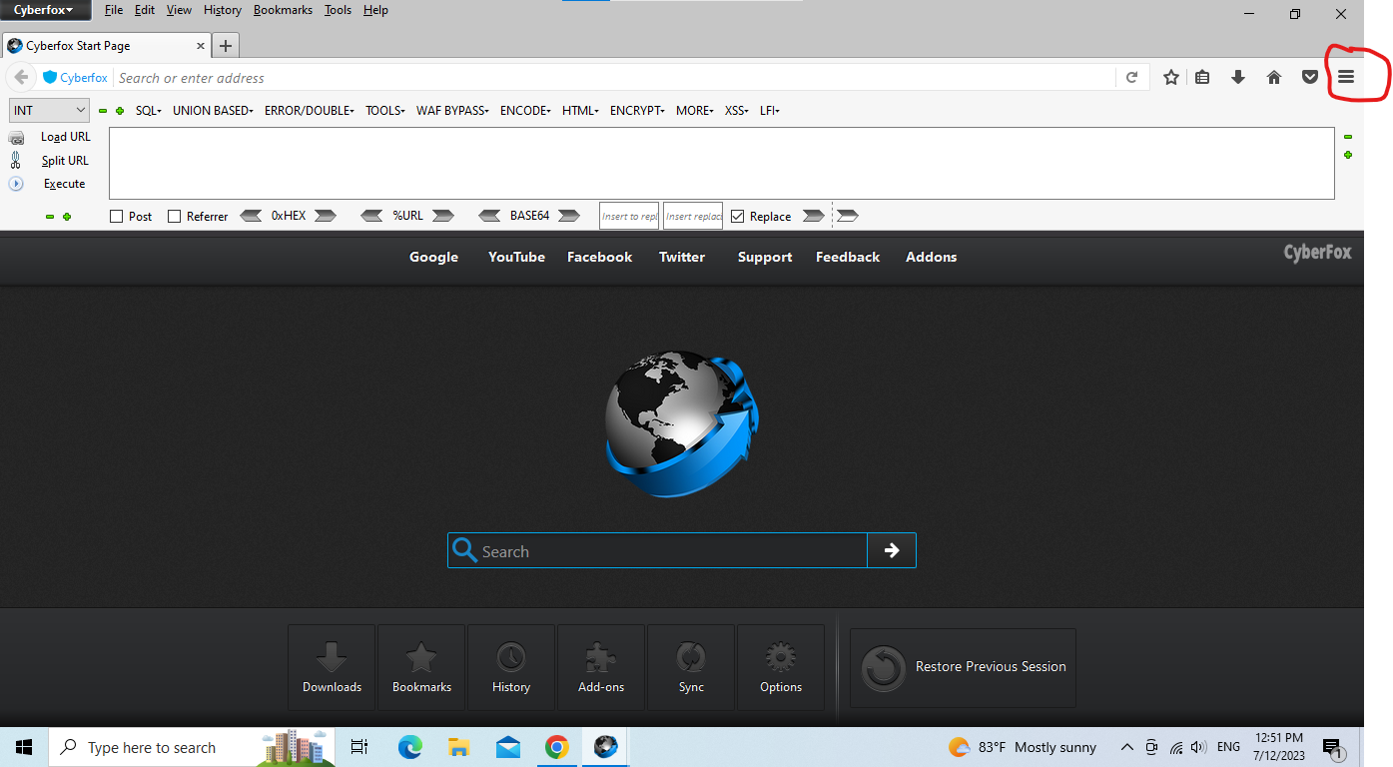The image size is (1393, 767).
Task: Go to the home page via toolbar icon
Action: click(x=1274, y=77)
